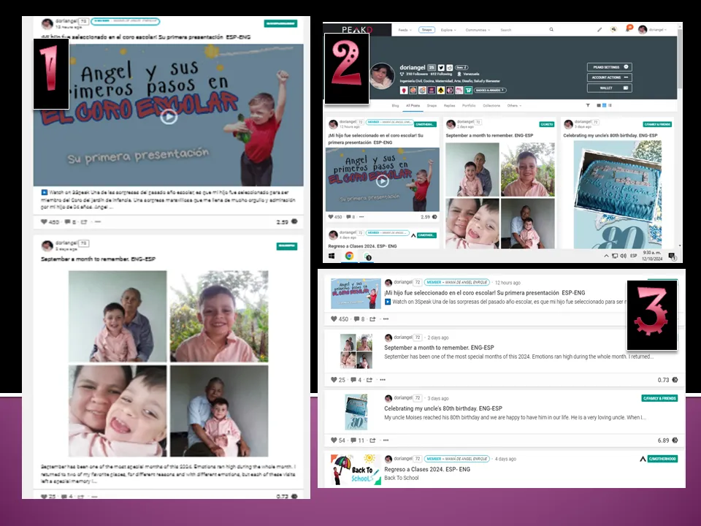Image resolution: width=701 pixels, height=526 pixels.
Task: Switch to the highlighted grid layout view icon
Action: 604,105
